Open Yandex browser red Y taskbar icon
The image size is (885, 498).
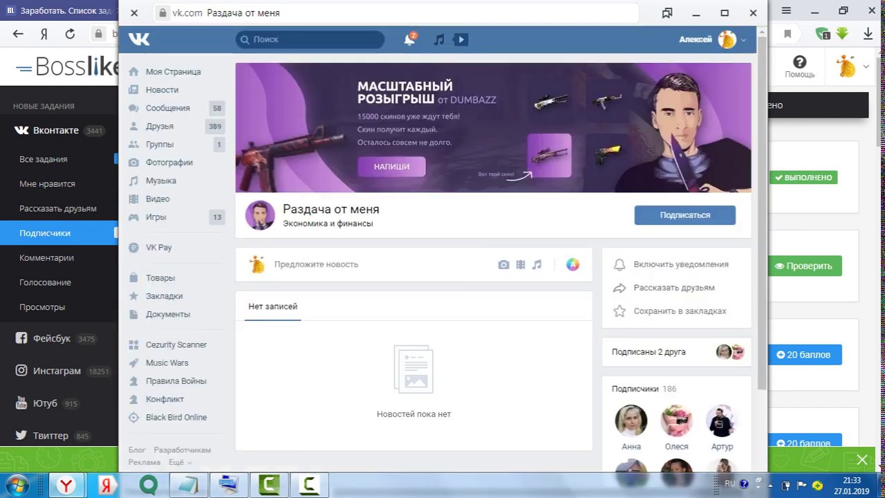click(66, 485)
